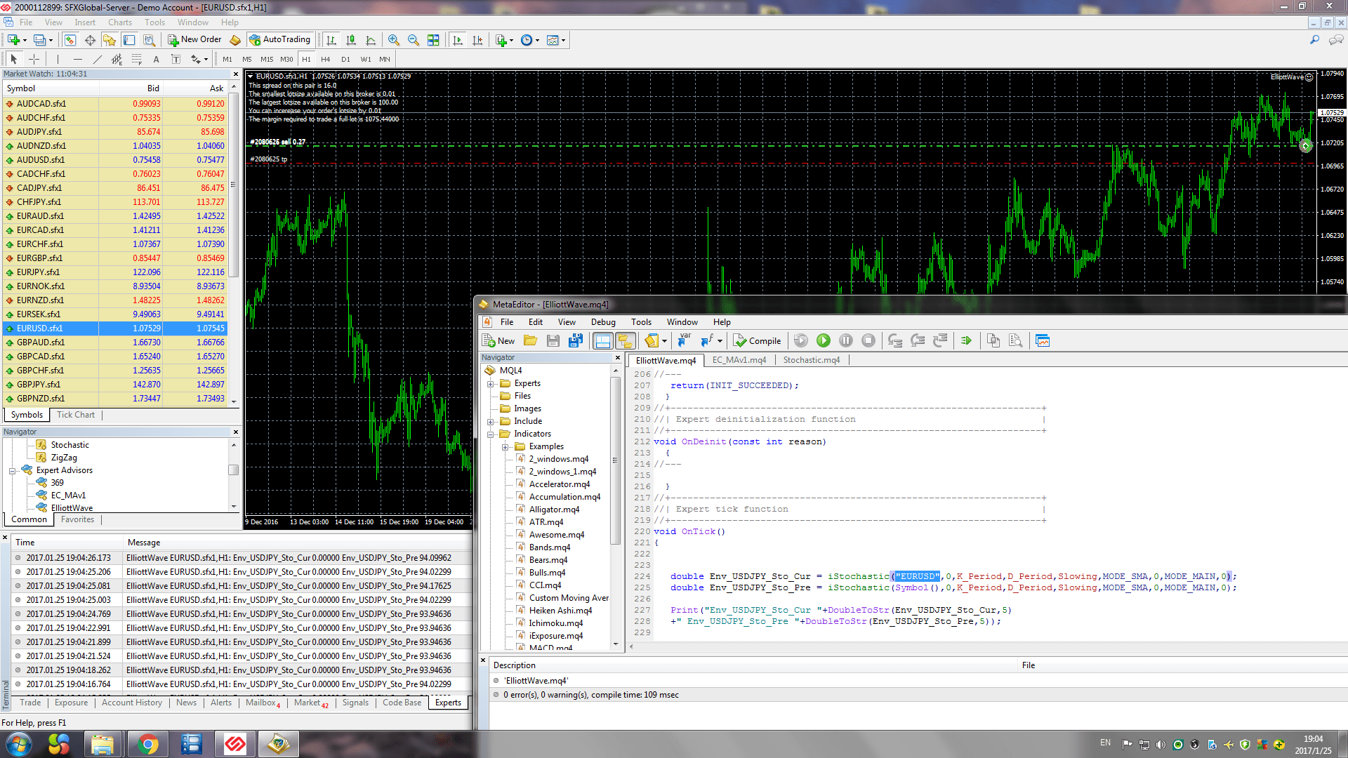
Task: Open Google Chrome from the taskbar
Action: pos(147,744)
